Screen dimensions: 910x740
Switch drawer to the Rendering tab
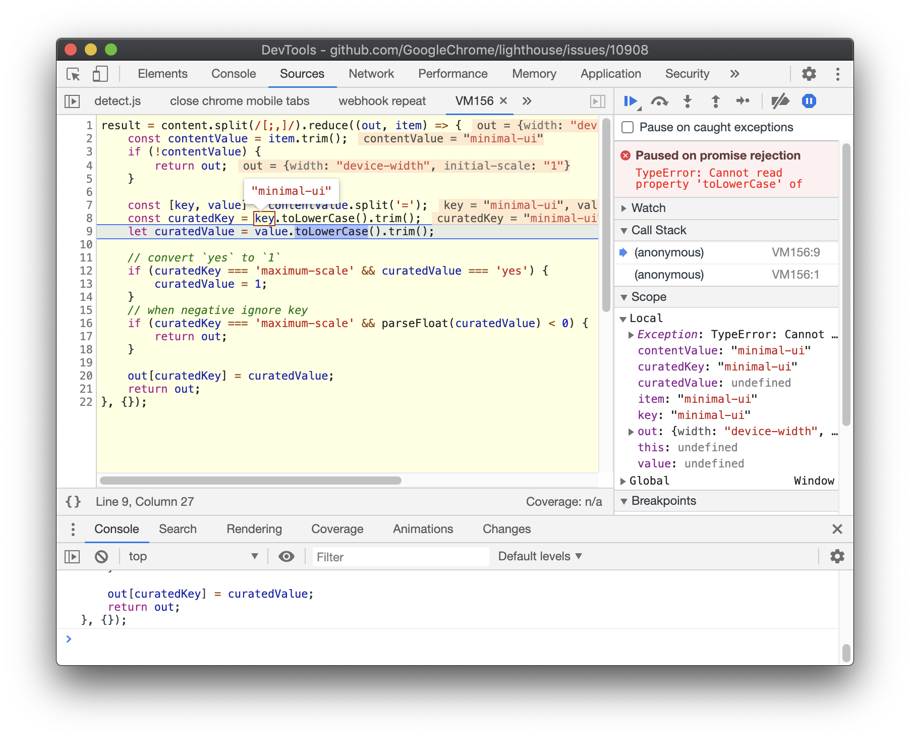click(254, 529)
